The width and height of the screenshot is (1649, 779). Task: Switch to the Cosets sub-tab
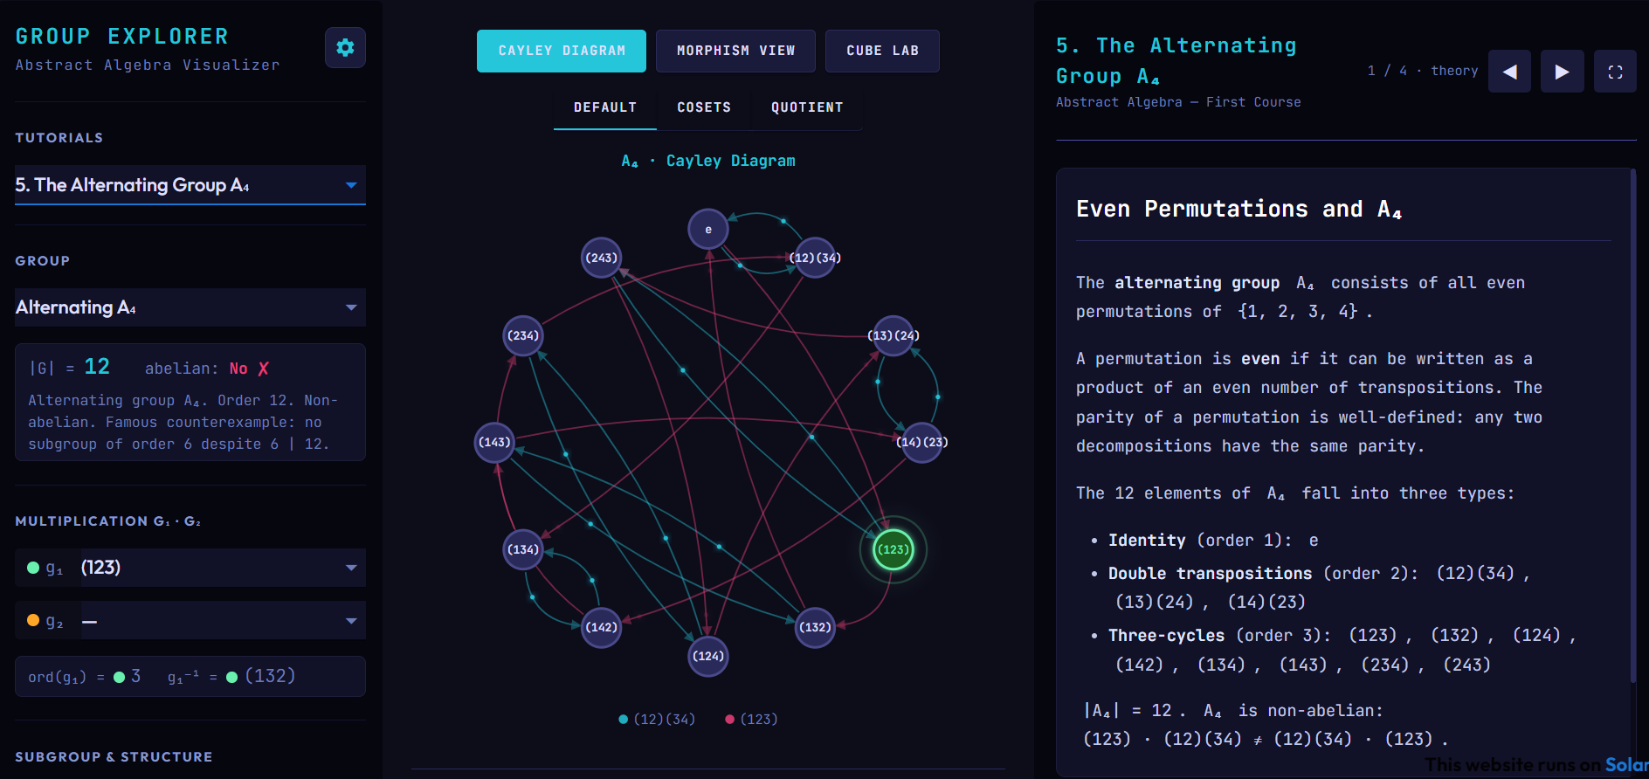click(x=703, y=107)
